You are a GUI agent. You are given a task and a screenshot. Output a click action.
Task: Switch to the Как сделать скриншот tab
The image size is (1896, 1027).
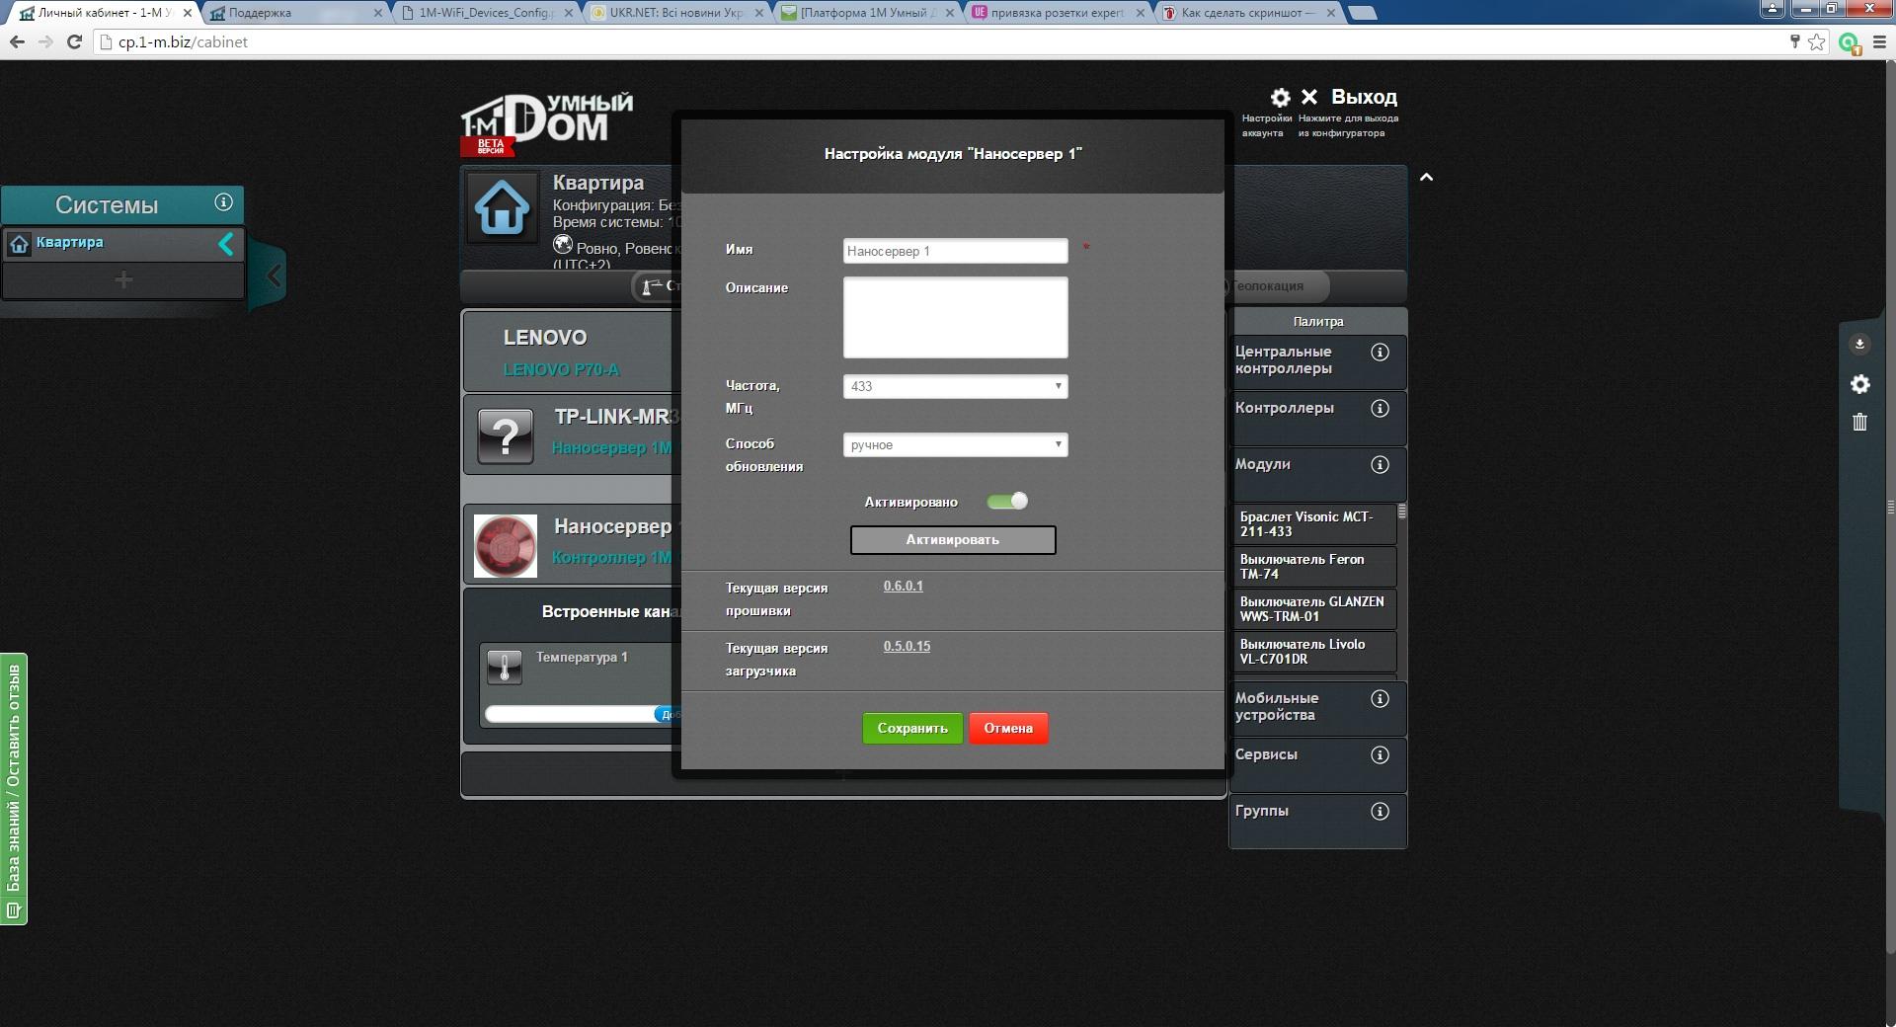tap(1249, 13)
